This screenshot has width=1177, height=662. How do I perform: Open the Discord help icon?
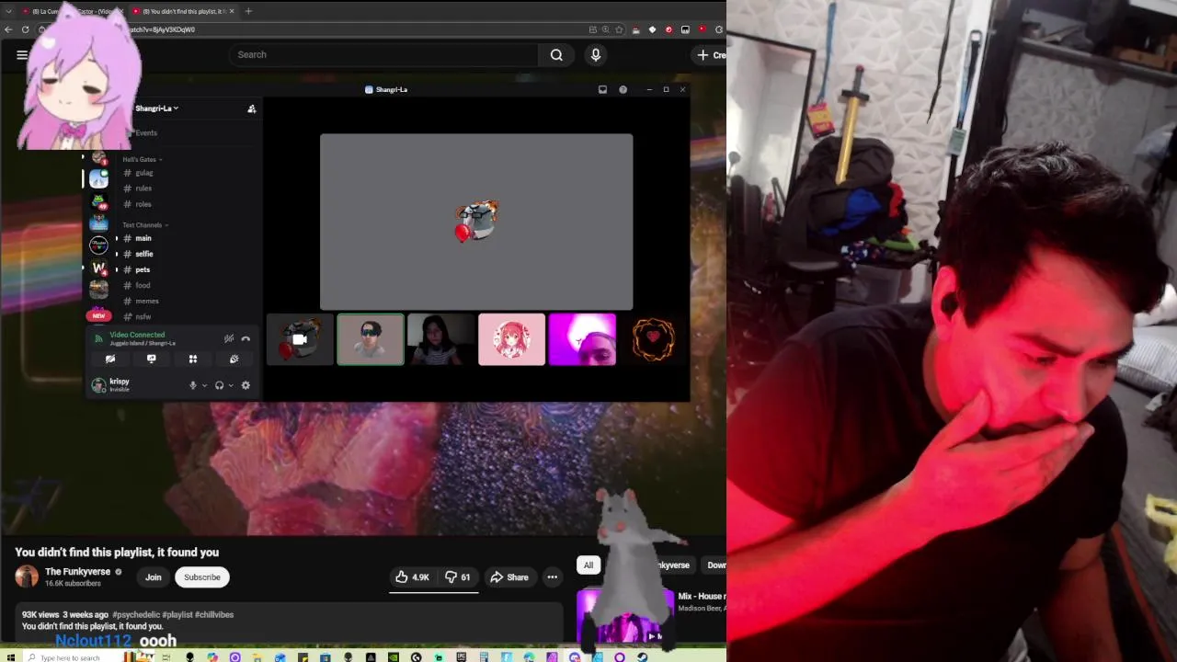623,89
